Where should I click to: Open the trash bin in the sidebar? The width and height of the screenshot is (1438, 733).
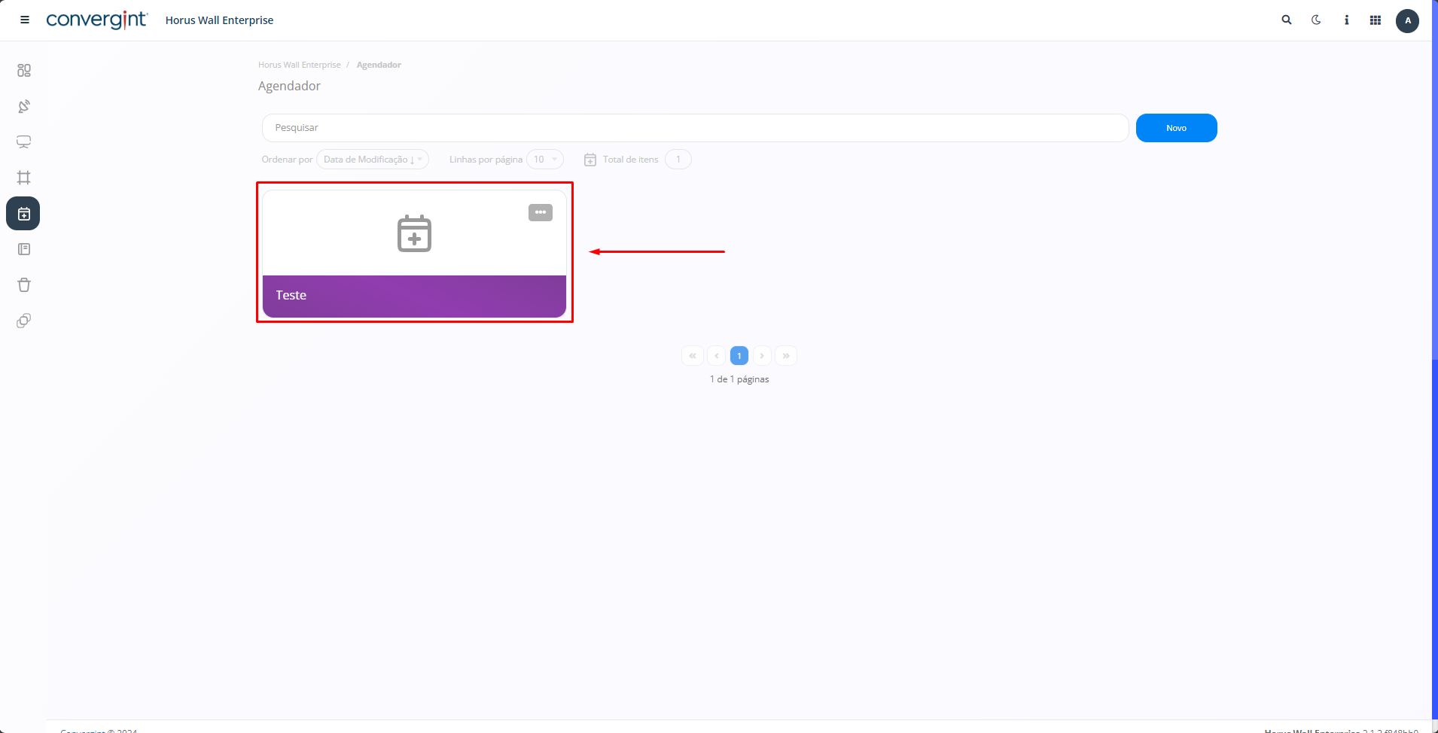point(24,285)
